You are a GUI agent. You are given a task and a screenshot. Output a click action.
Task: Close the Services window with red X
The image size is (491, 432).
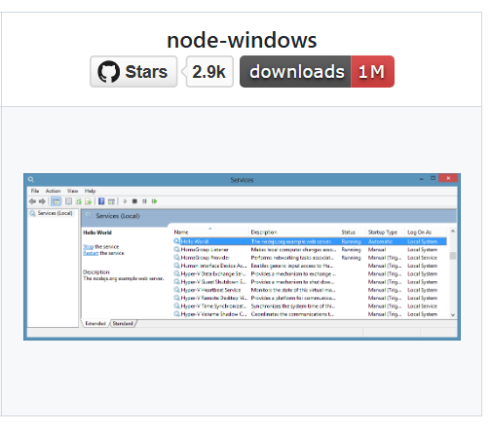(x=448, y=178)
